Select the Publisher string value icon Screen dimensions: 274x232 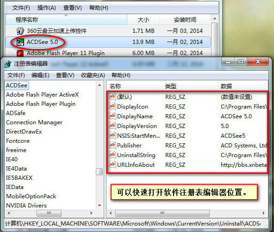coord(112,145)
